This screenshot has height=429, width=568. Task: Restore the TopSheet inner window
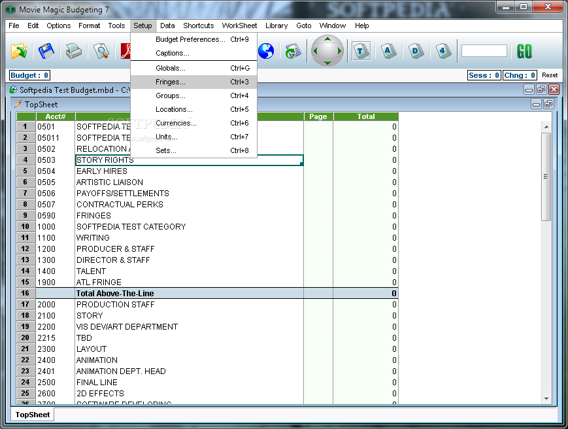click(x=548, y=105)
